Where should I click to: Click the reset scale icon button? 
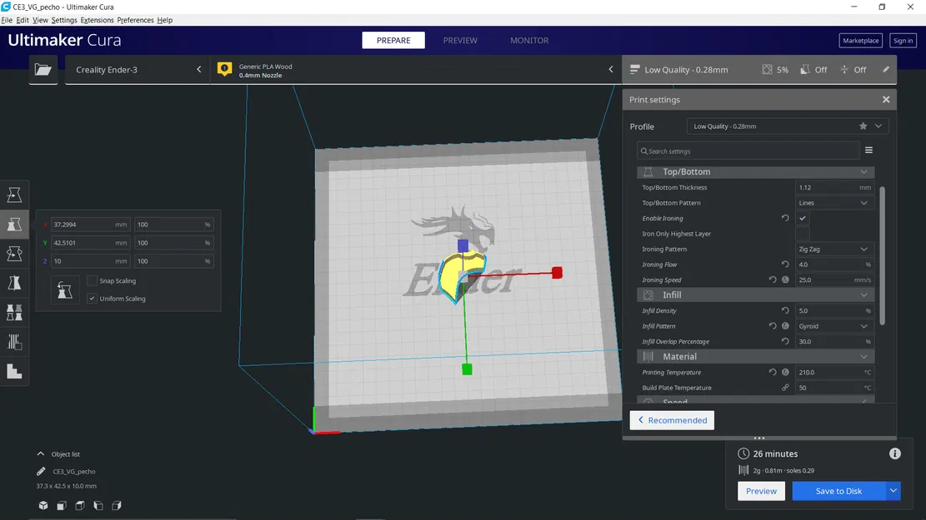[x=64, y=290]
